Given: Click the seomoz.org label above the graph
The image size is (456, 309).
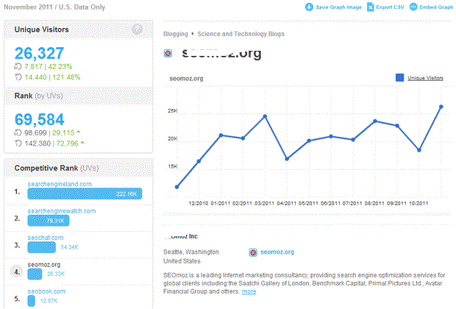Looking at the screenshot, I should coord(186,79).
